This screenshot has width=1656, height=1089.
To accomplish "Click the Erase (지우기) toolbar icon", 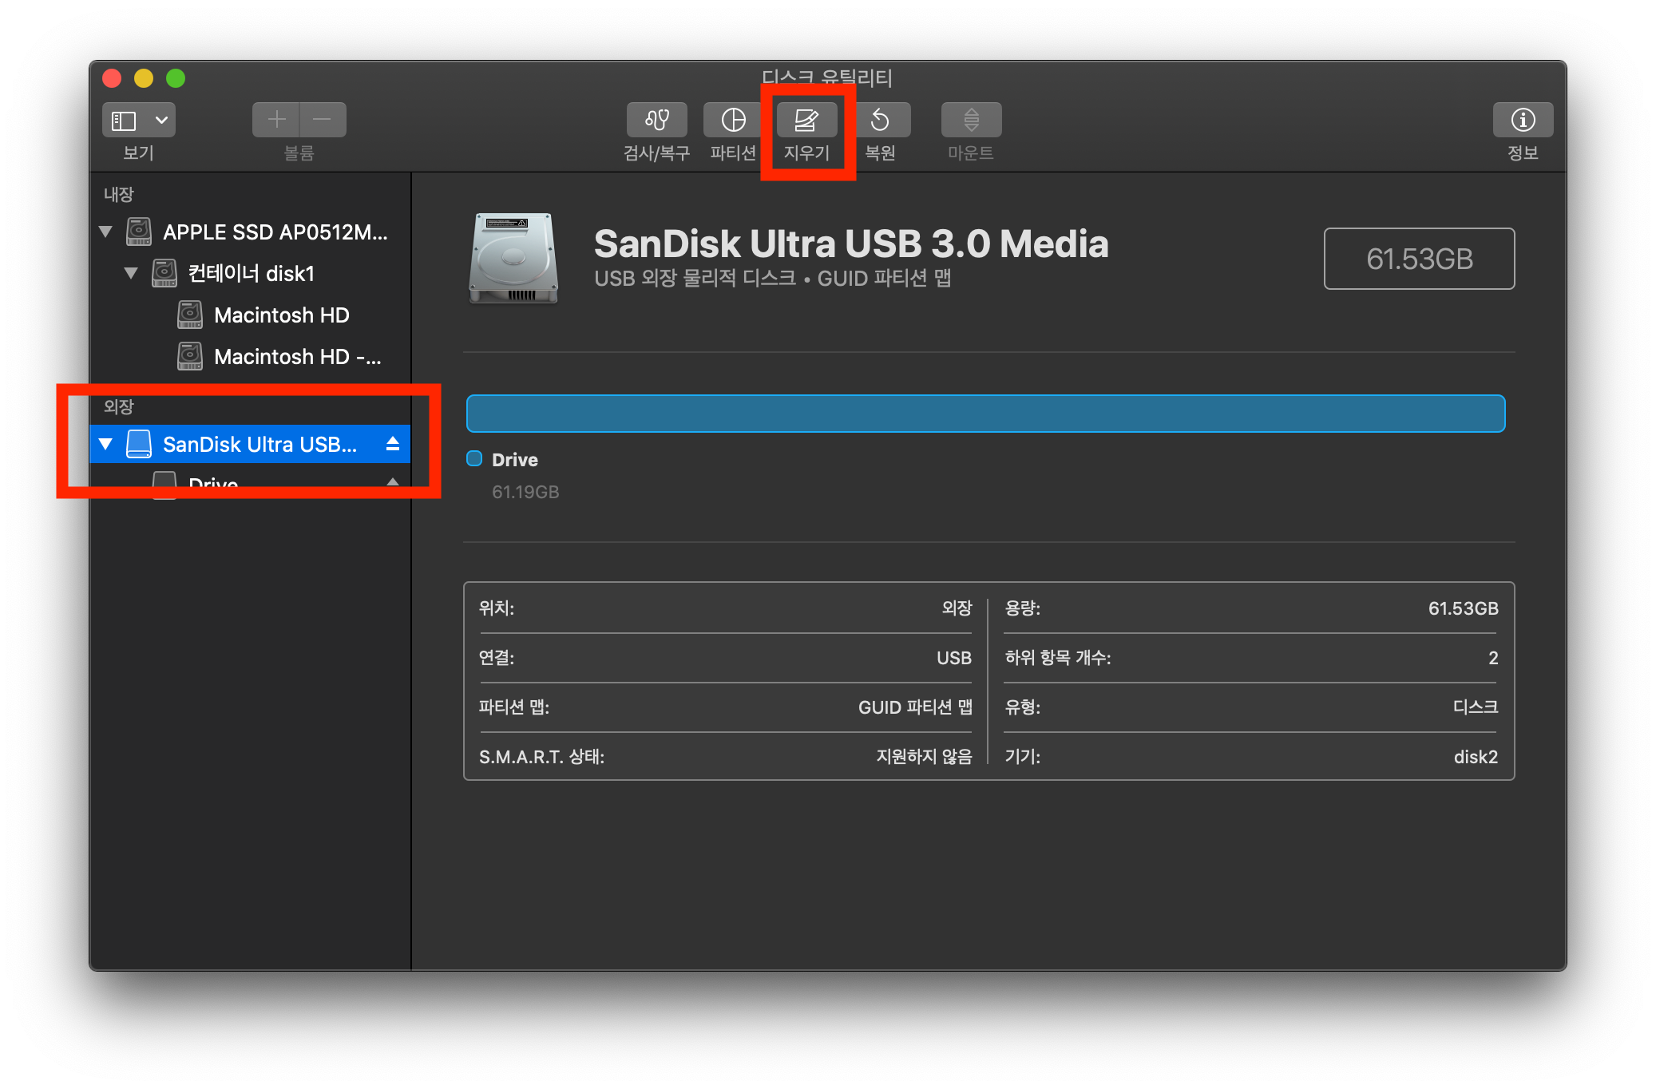I will click(806, 120).
